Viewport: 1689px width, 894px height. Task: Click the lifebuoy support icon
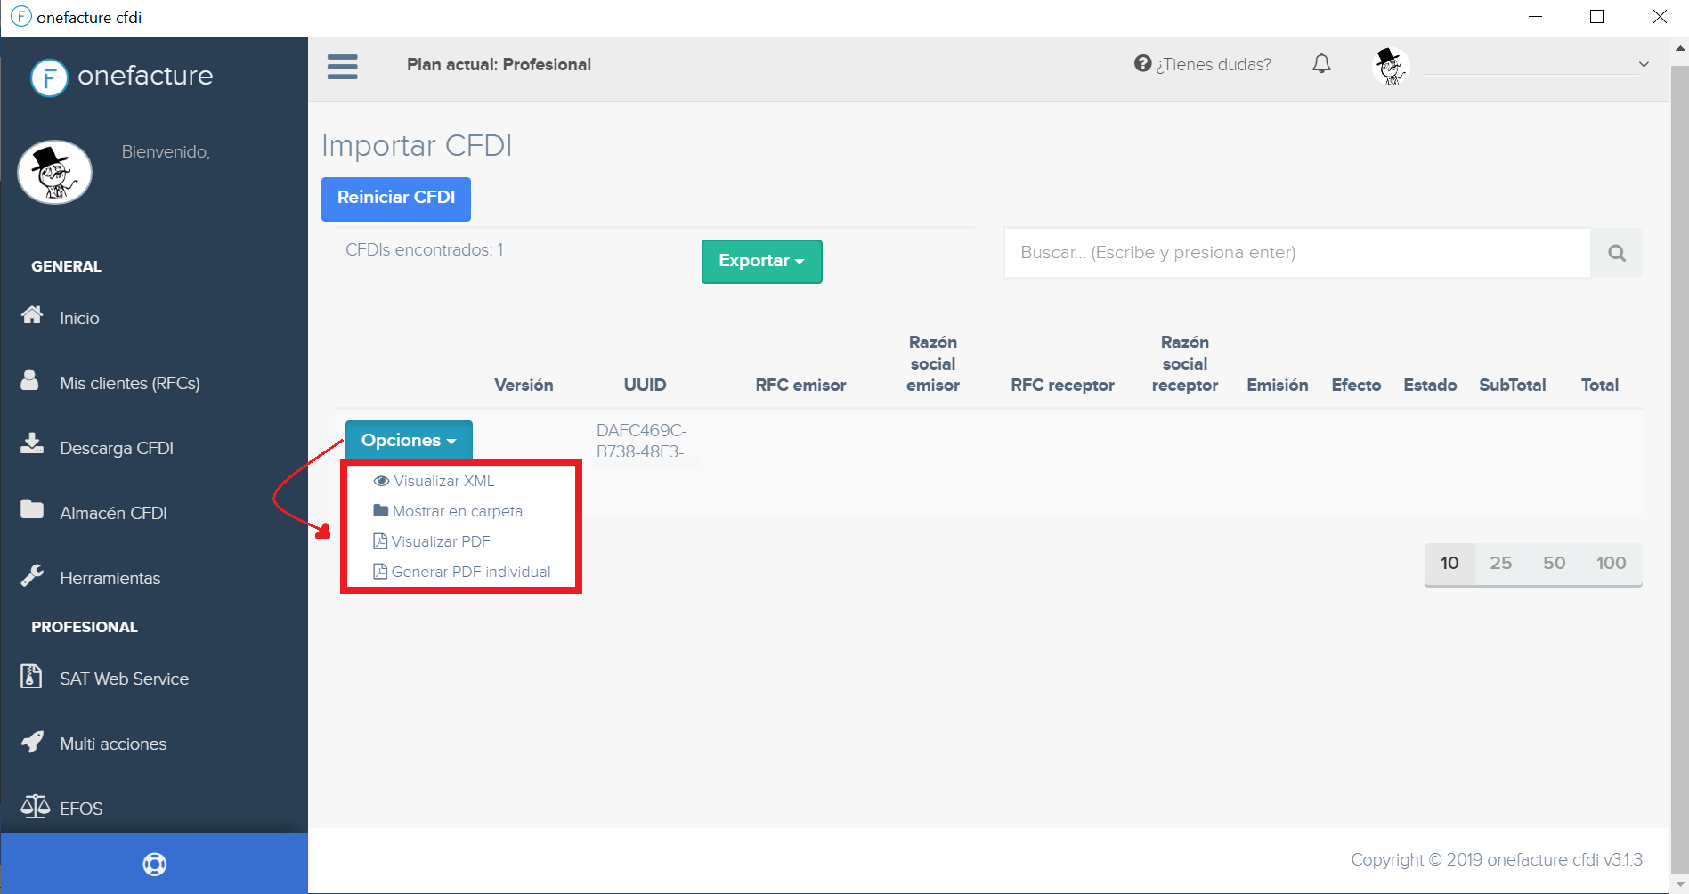(x=154, y=864)
